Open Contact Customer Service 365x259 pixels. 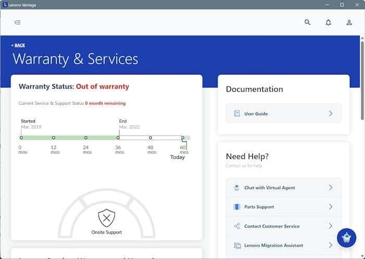pos(284,226)
